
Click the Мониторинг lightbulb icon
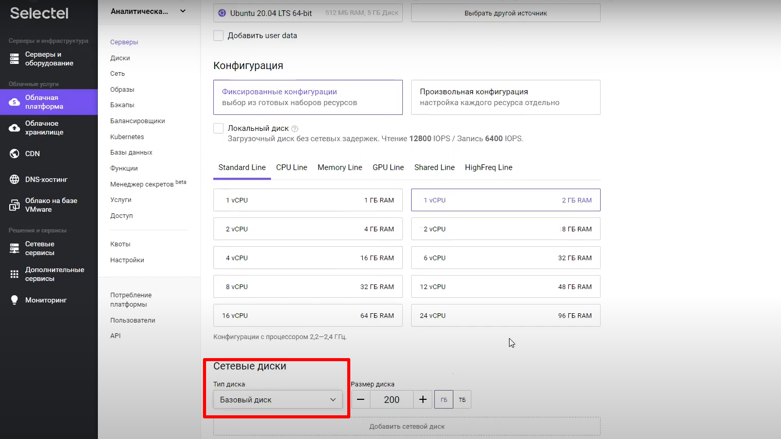click(14, 300)
